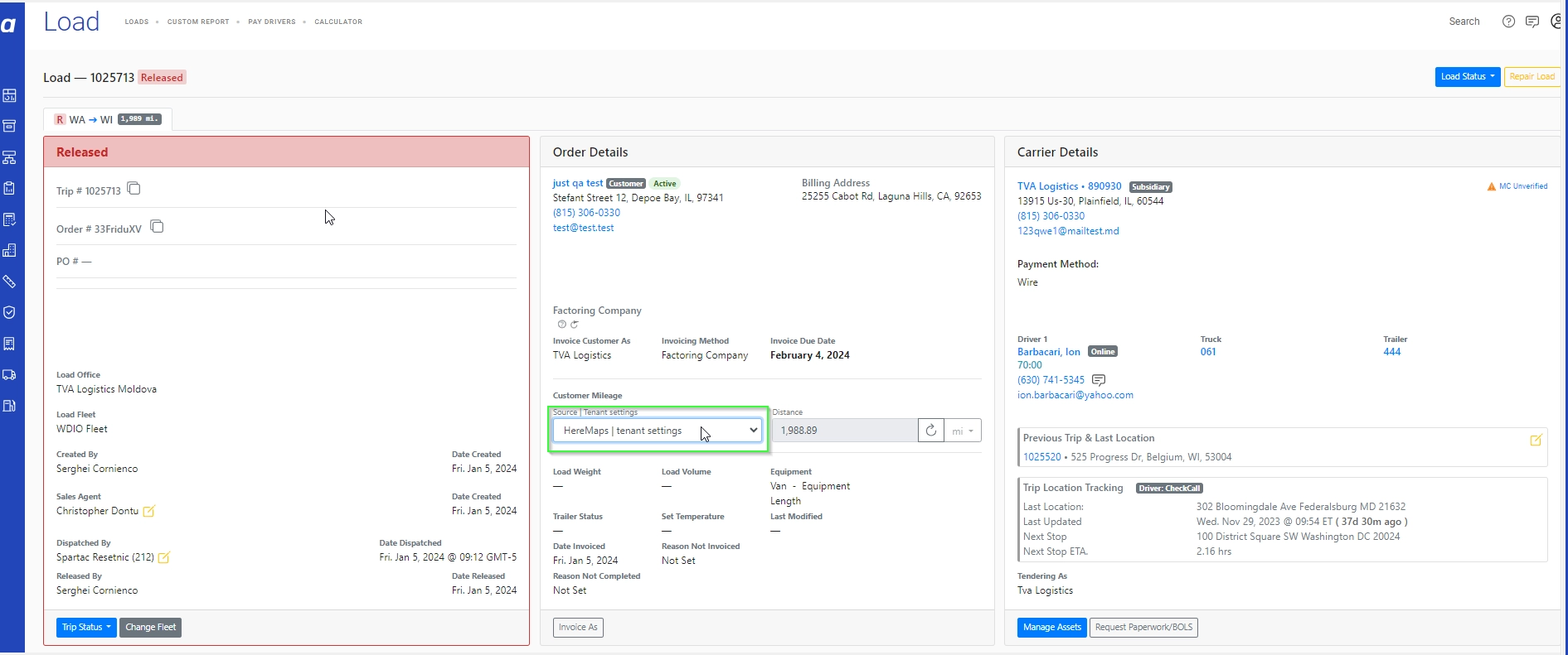Open the buildings sidebar icon

coord(9,250)
